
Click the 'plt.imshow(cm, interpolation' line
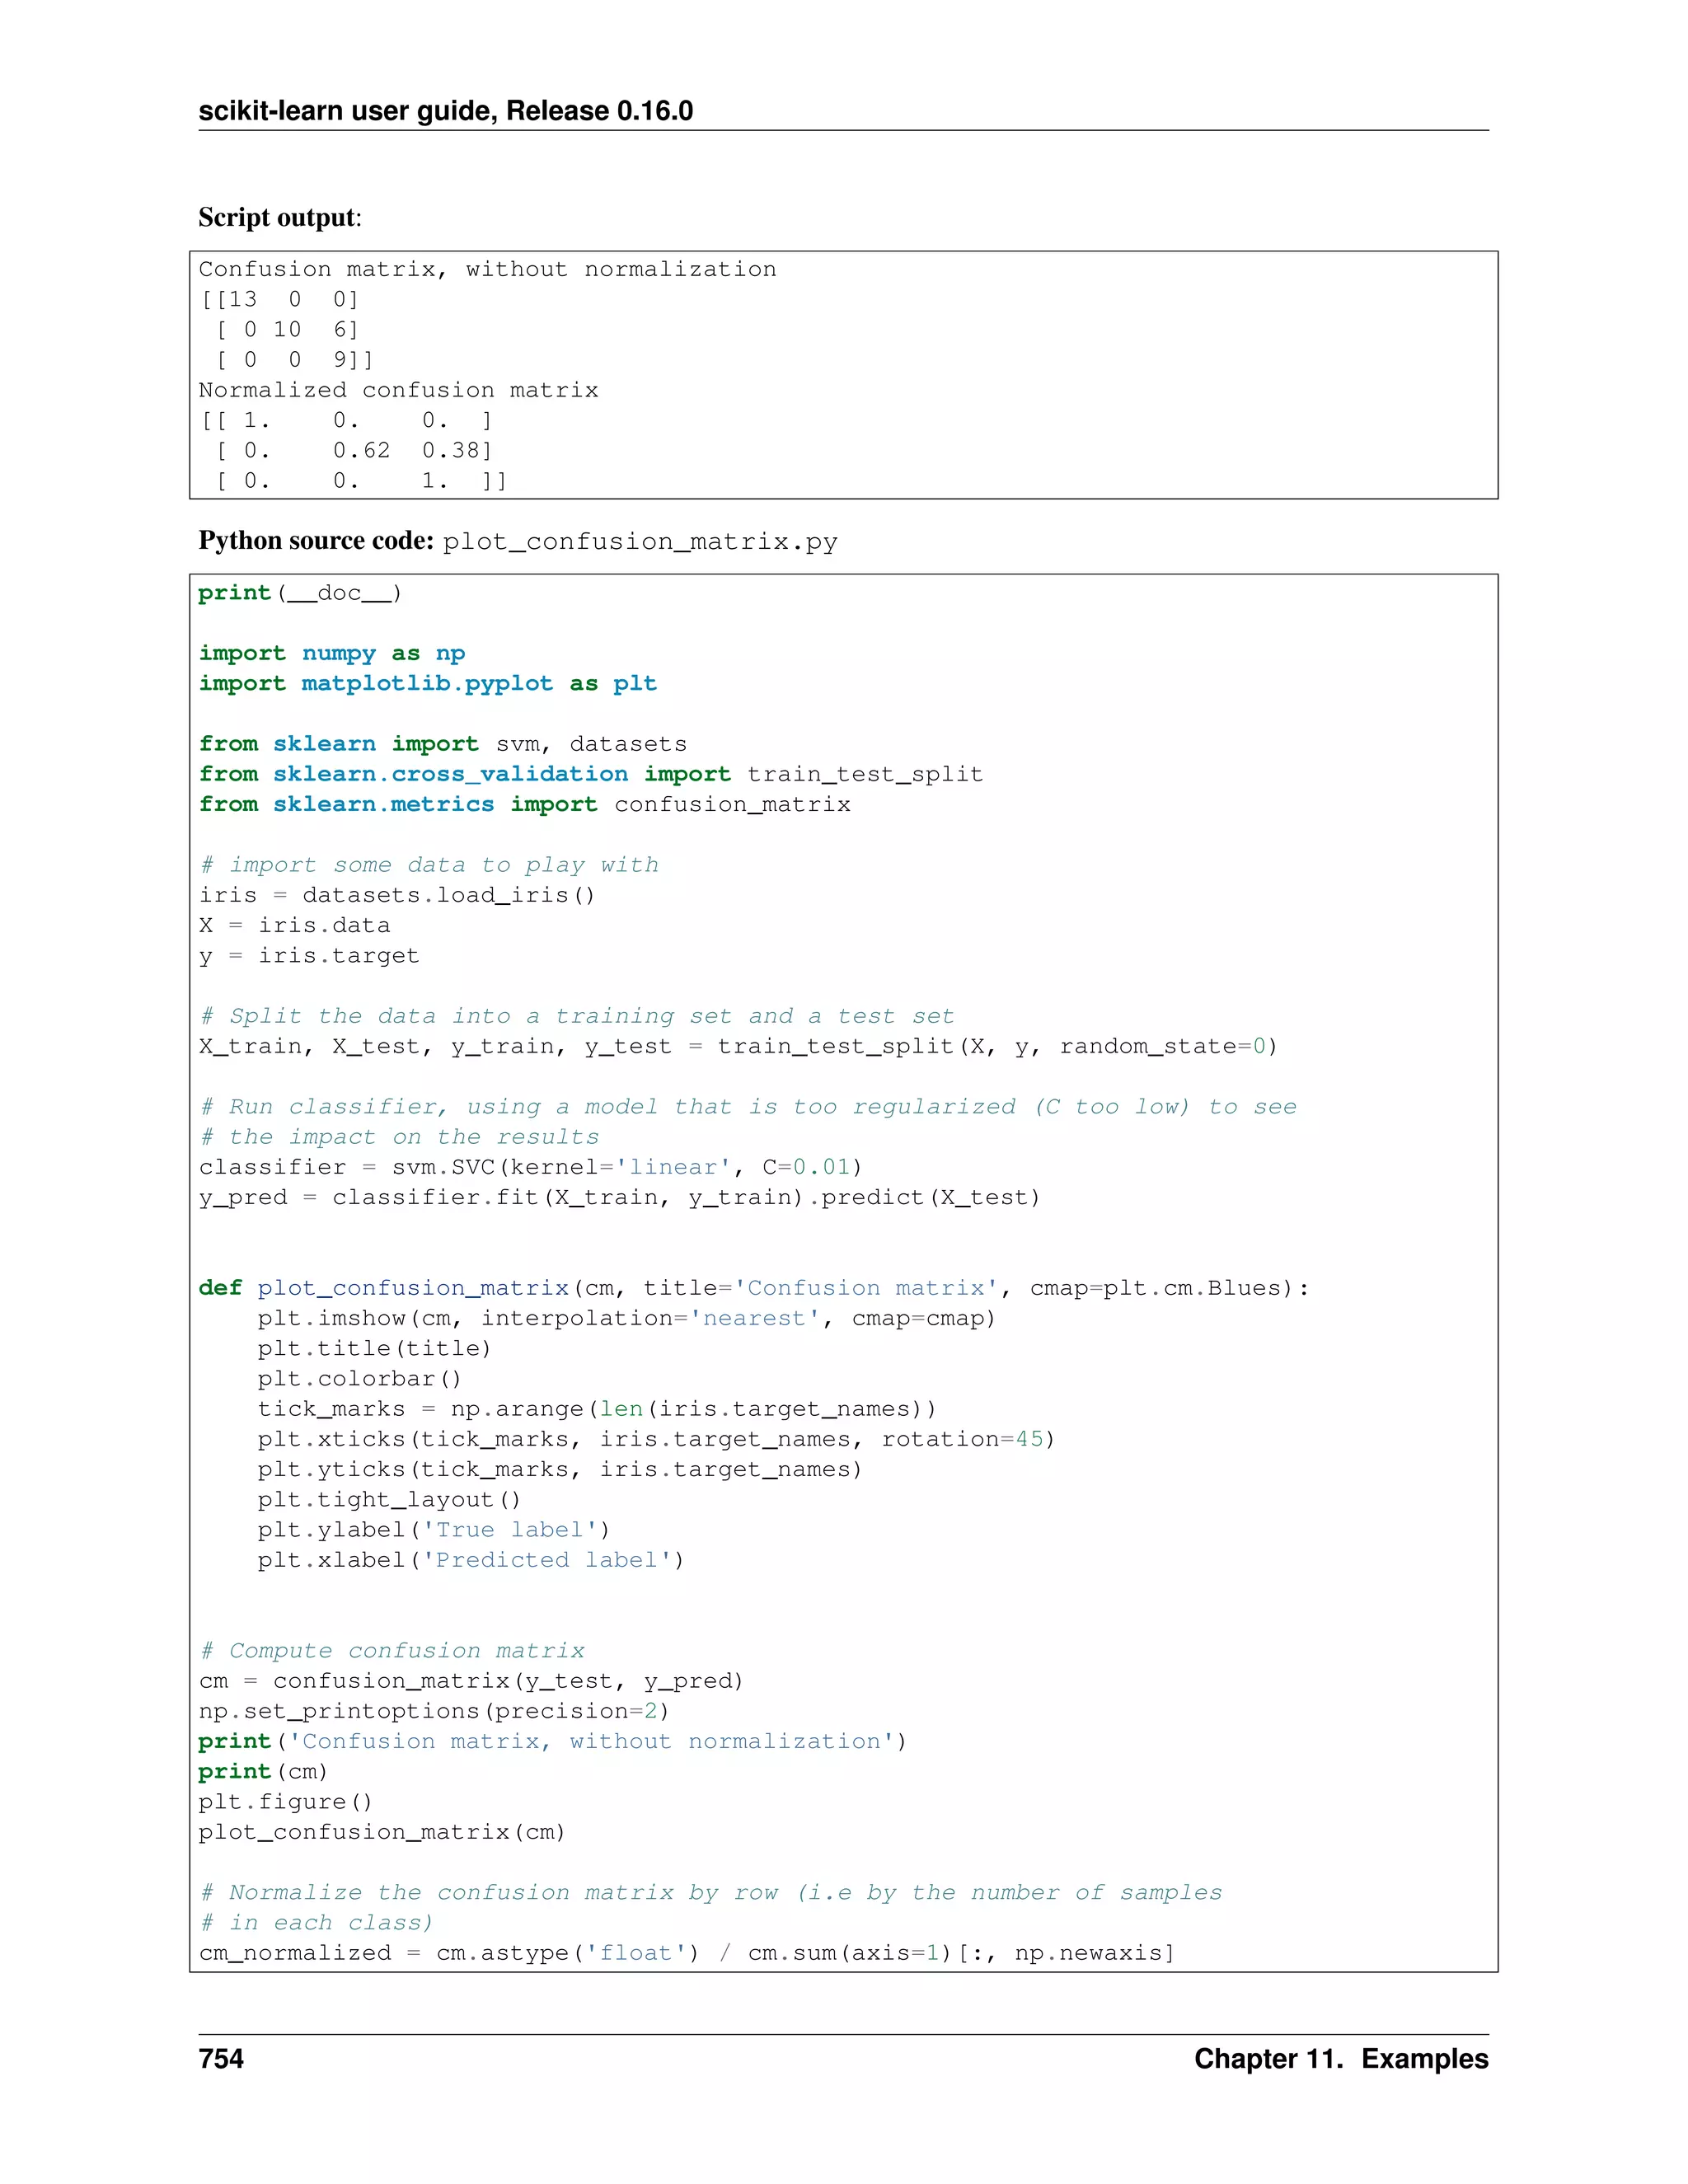click(x=627, y=1319)
